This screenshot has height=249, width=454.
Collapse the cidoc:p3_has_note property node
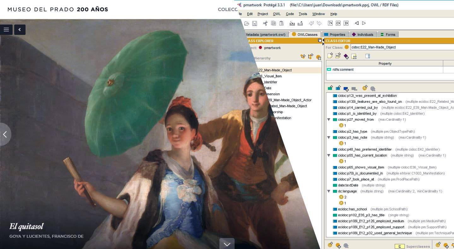329,137
